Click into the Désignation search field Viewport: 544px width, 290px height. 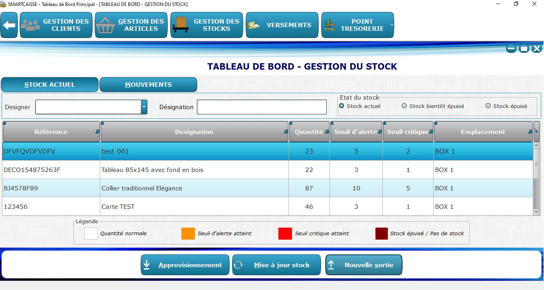tap(262, 107)
